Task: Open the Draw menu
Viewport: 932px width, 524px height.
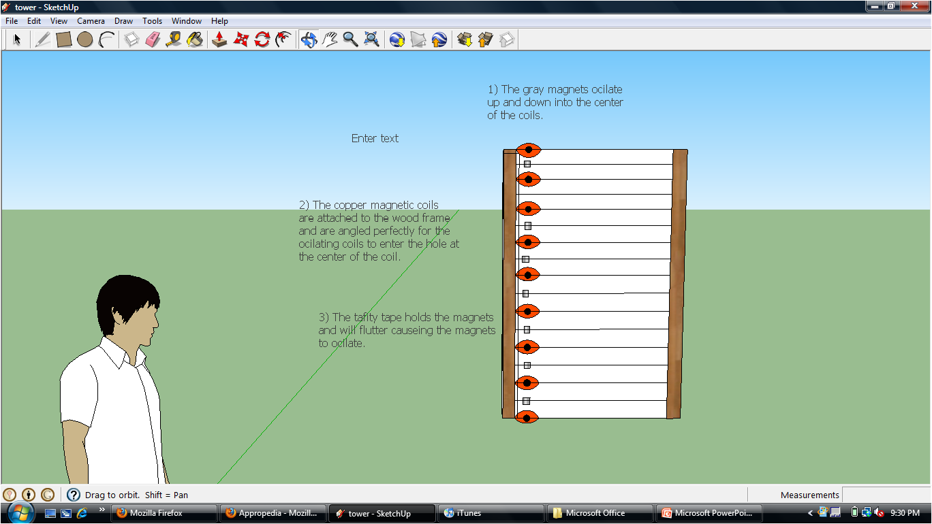Action: [x=123, y=21]
